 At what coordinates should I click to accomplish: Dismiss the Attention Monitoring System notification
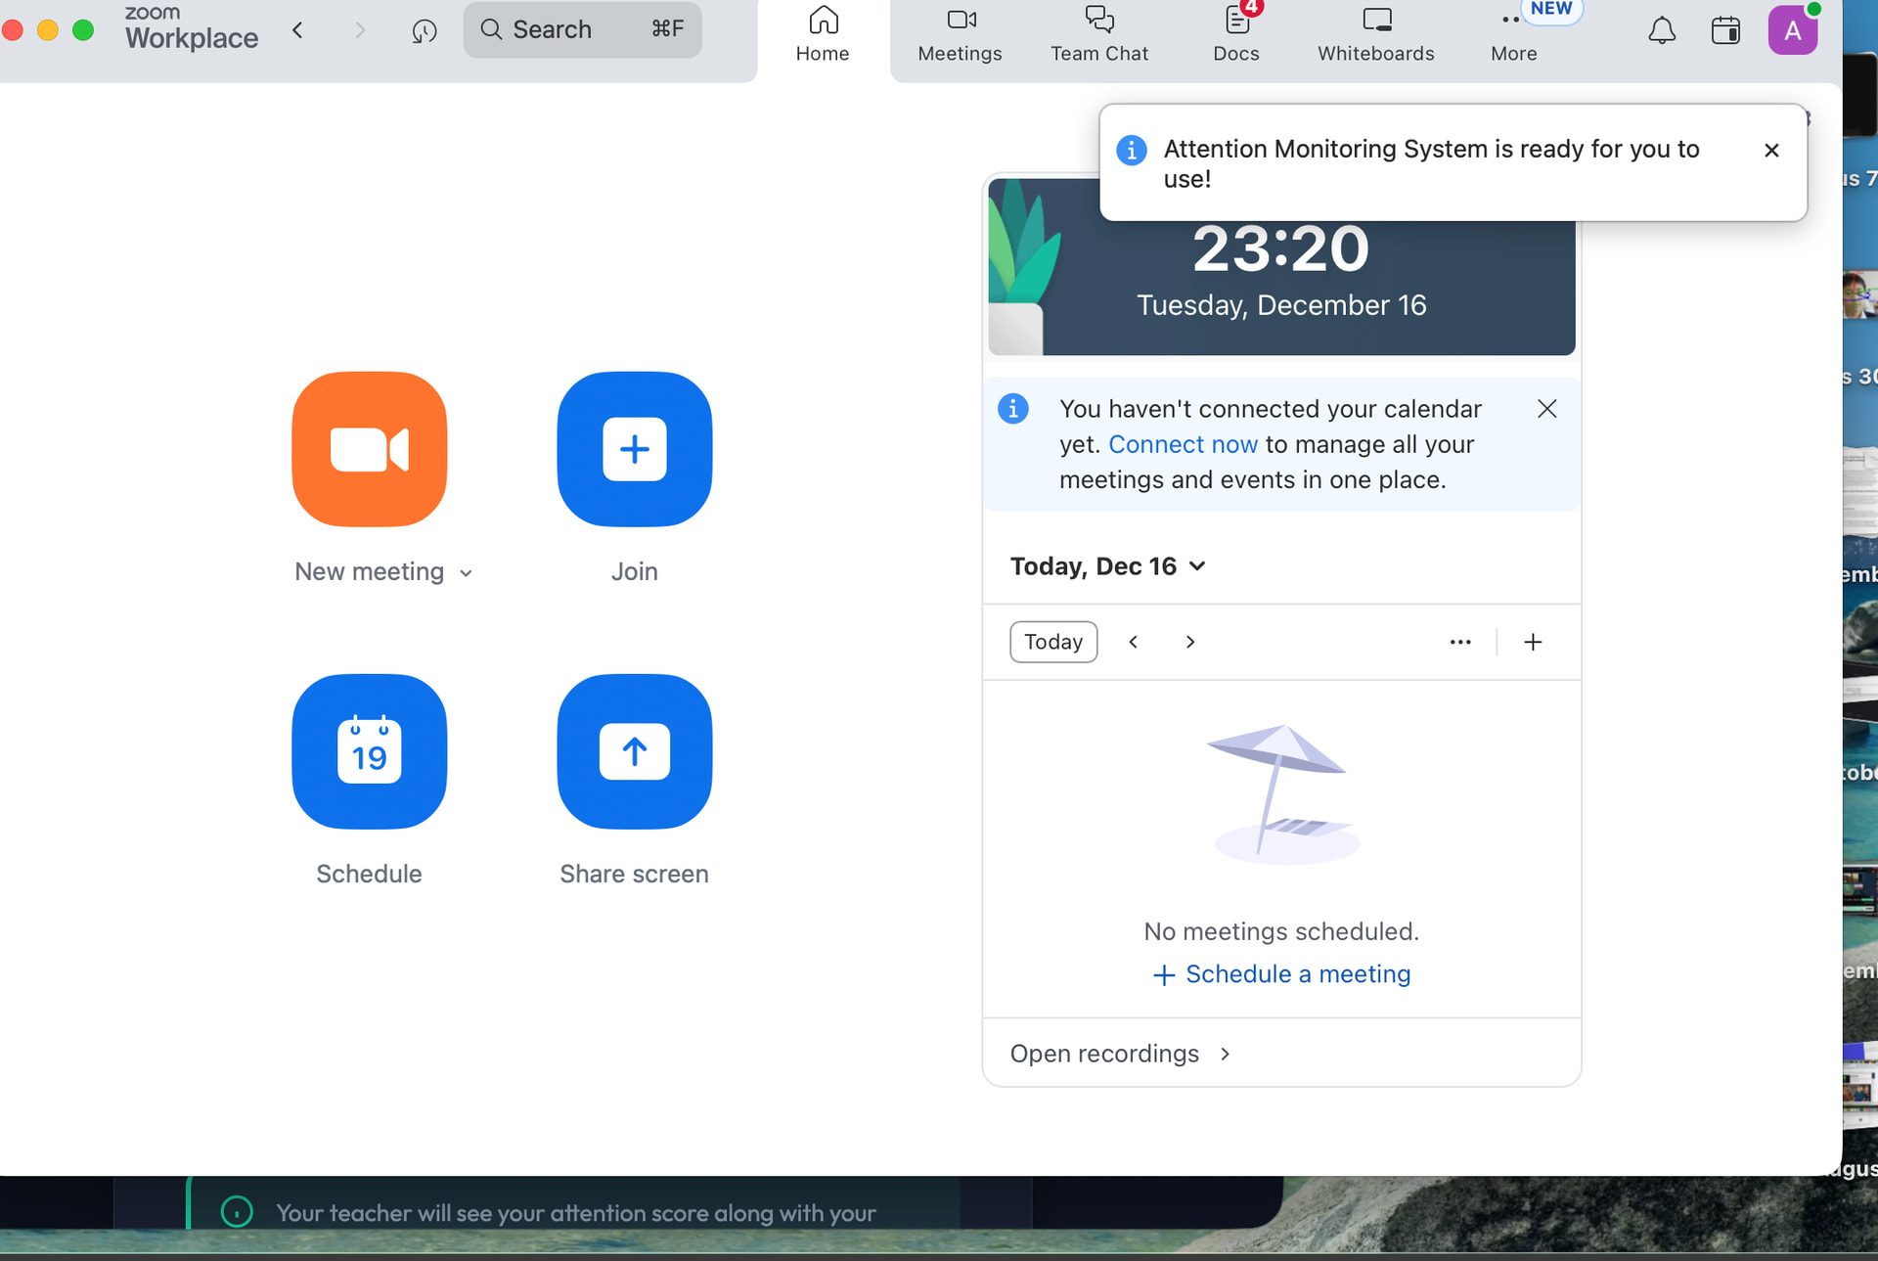(x=1770, y=150)
